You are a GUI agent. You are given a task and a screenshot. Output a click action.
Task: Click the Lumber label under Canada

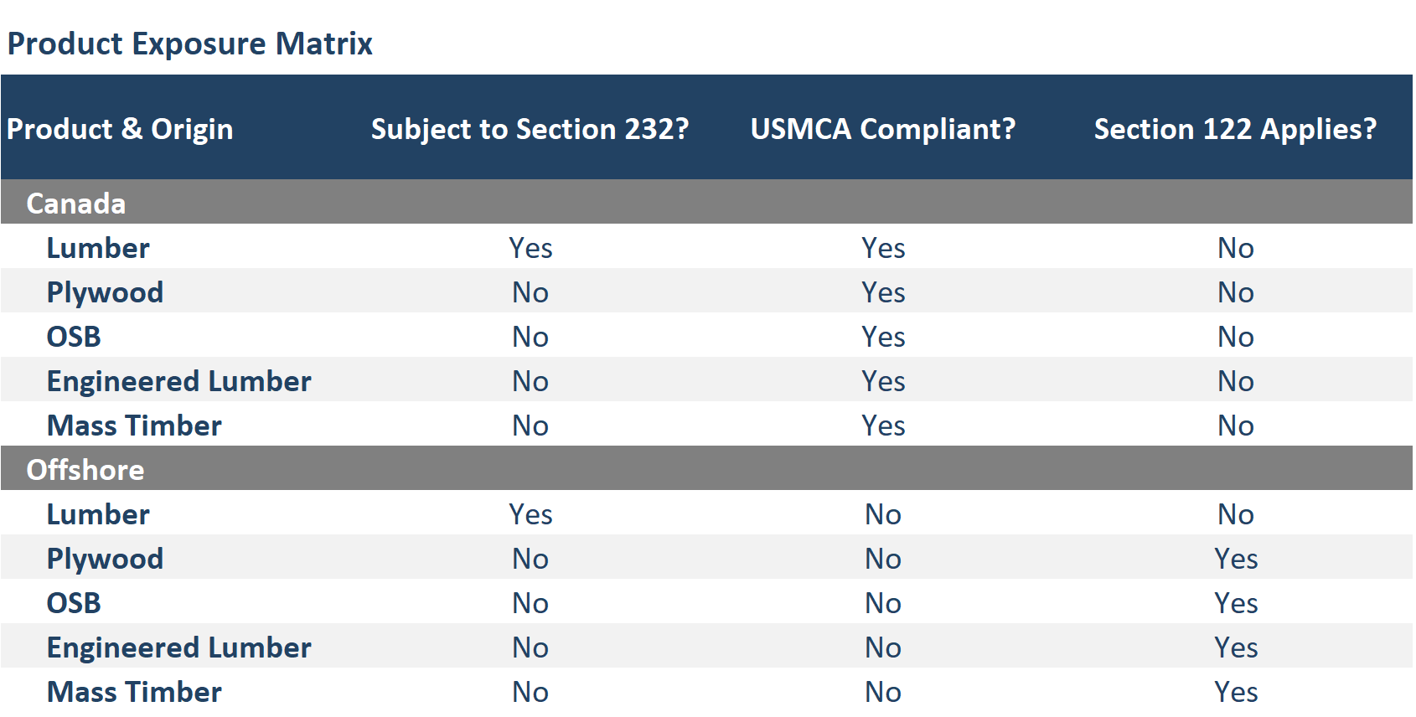98,248
